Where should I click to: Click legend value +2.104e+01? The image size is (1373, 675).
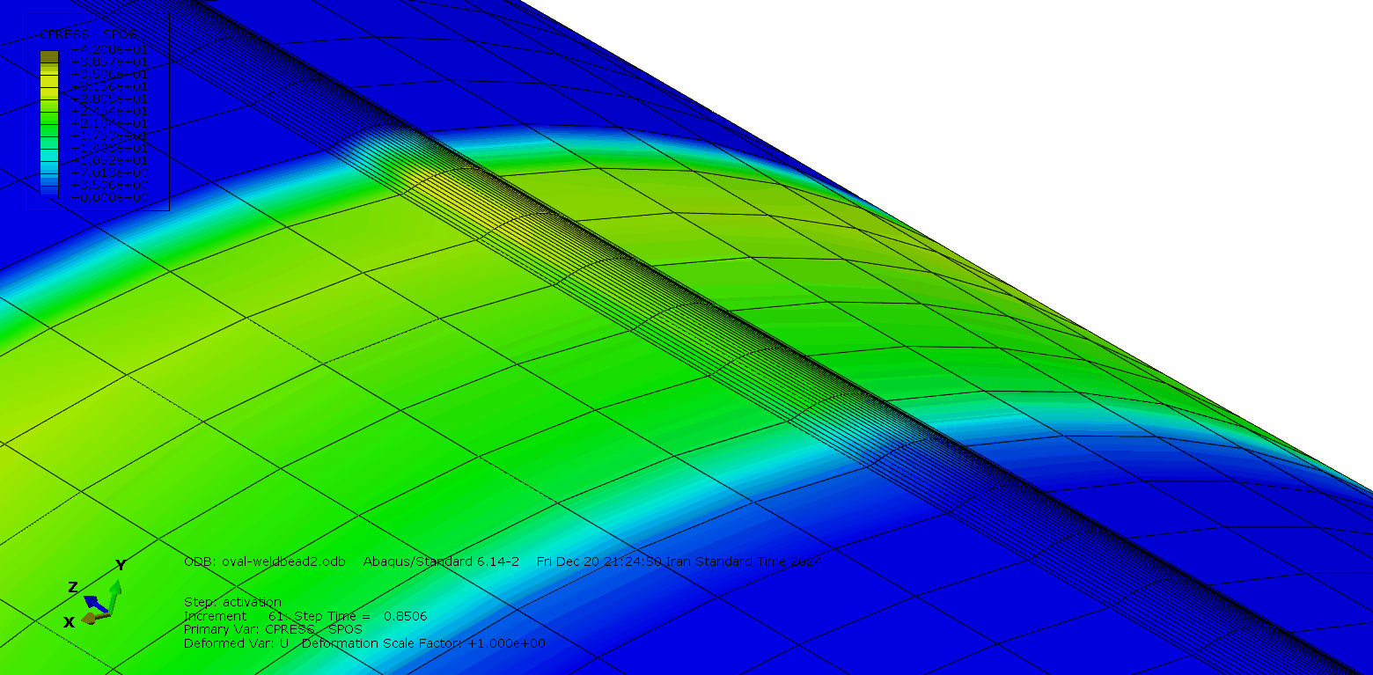pyautogui.click(x=109, y=123)
